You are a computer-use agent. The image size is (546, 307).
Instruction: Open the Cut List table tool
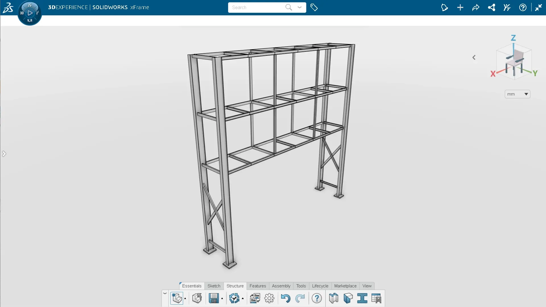pos(377,298)
